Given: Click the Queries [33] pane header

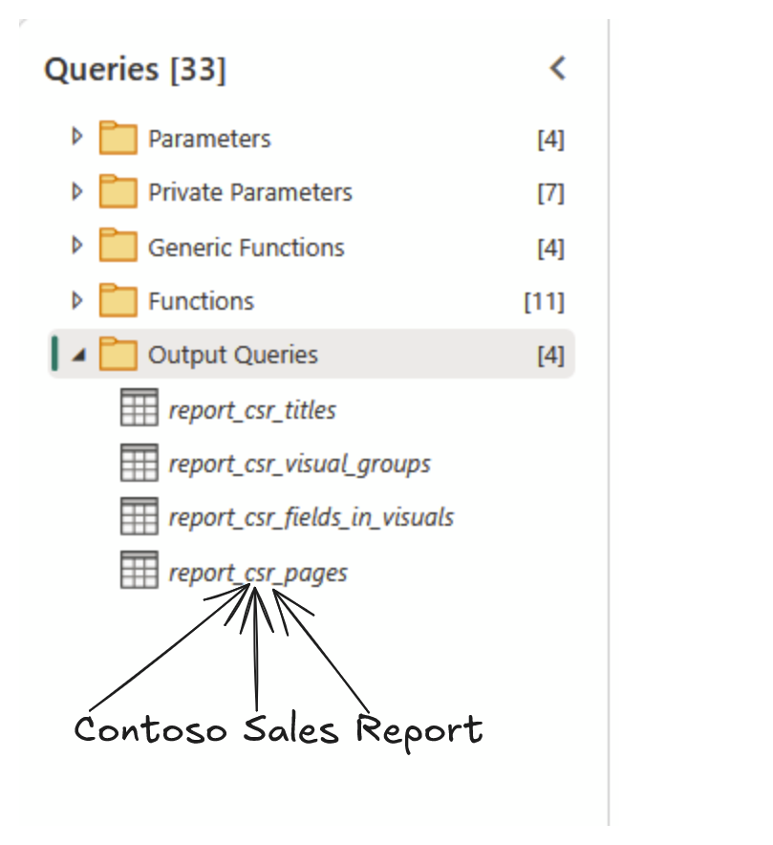Looking at the screenshot, I should [135, 70].
